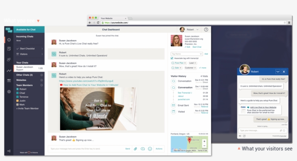Reload the browser page
Viewport: 297px width, 161px height.
pos(98,22)
